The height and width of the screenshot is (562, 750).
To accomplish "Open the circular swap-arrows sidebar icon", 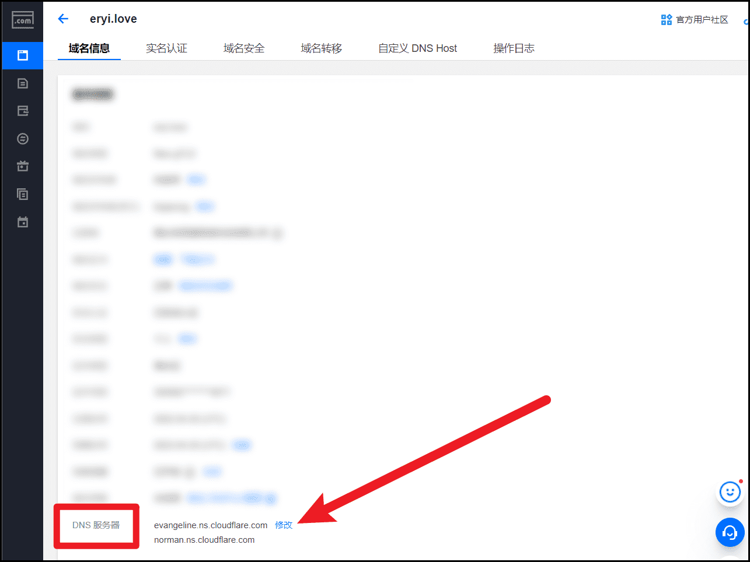I will pos(23,139).
